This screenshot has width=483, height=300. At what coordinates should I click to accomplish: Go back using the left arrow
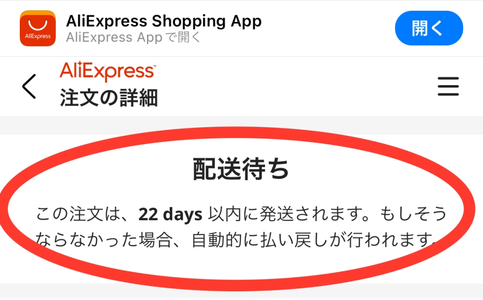tap(29, 86)
